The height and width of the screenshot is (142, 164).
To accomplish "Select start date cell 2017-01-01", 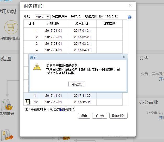I will tap(53, 31).
